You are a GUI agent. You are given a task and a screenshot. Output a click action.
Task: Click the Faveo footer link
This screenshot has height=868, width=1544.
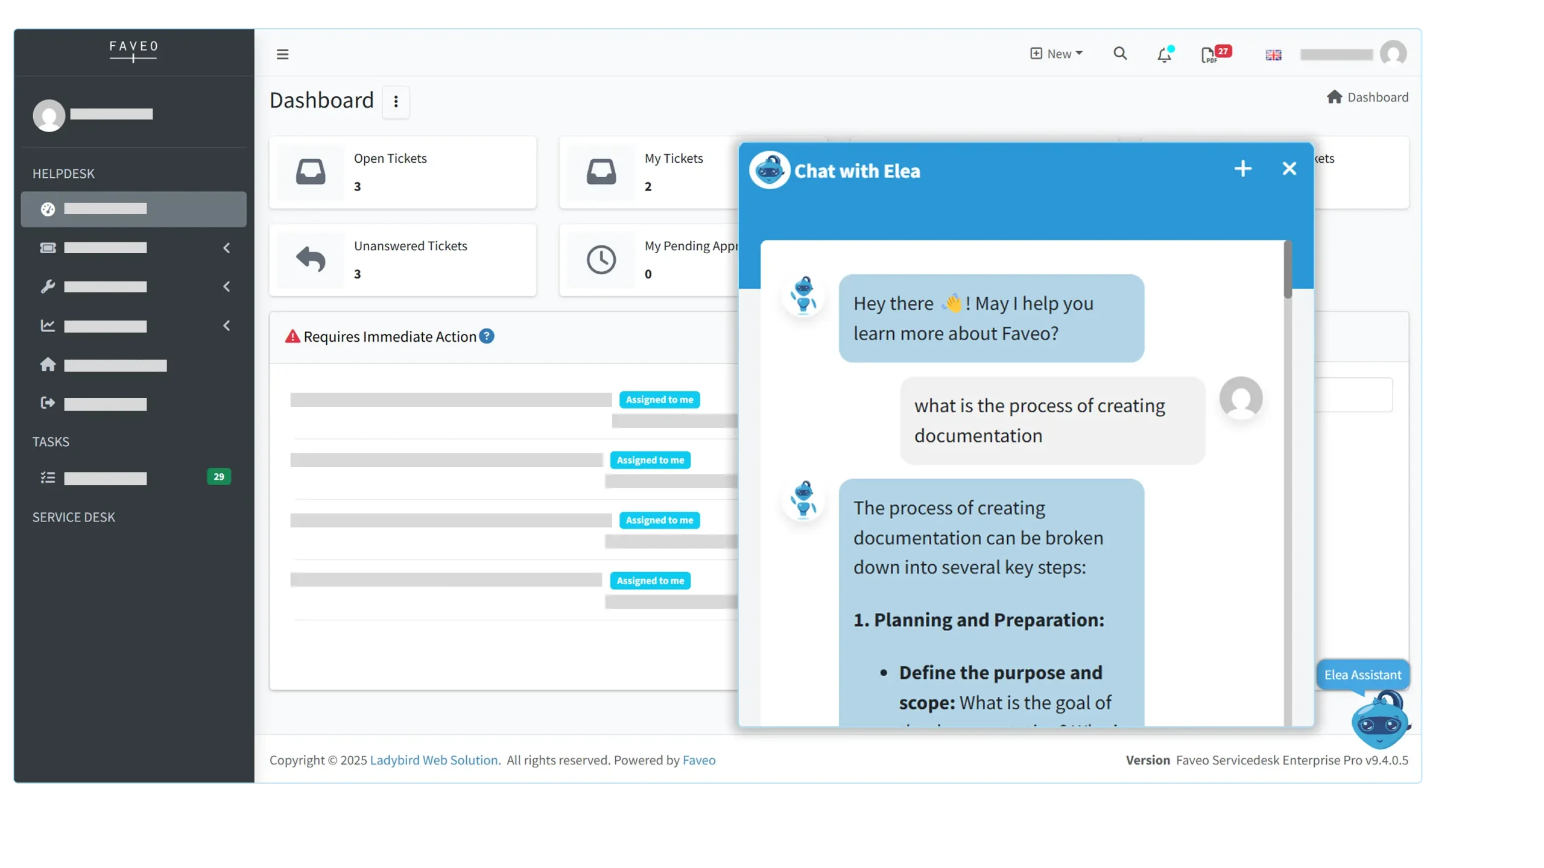[x=699, y=760]
